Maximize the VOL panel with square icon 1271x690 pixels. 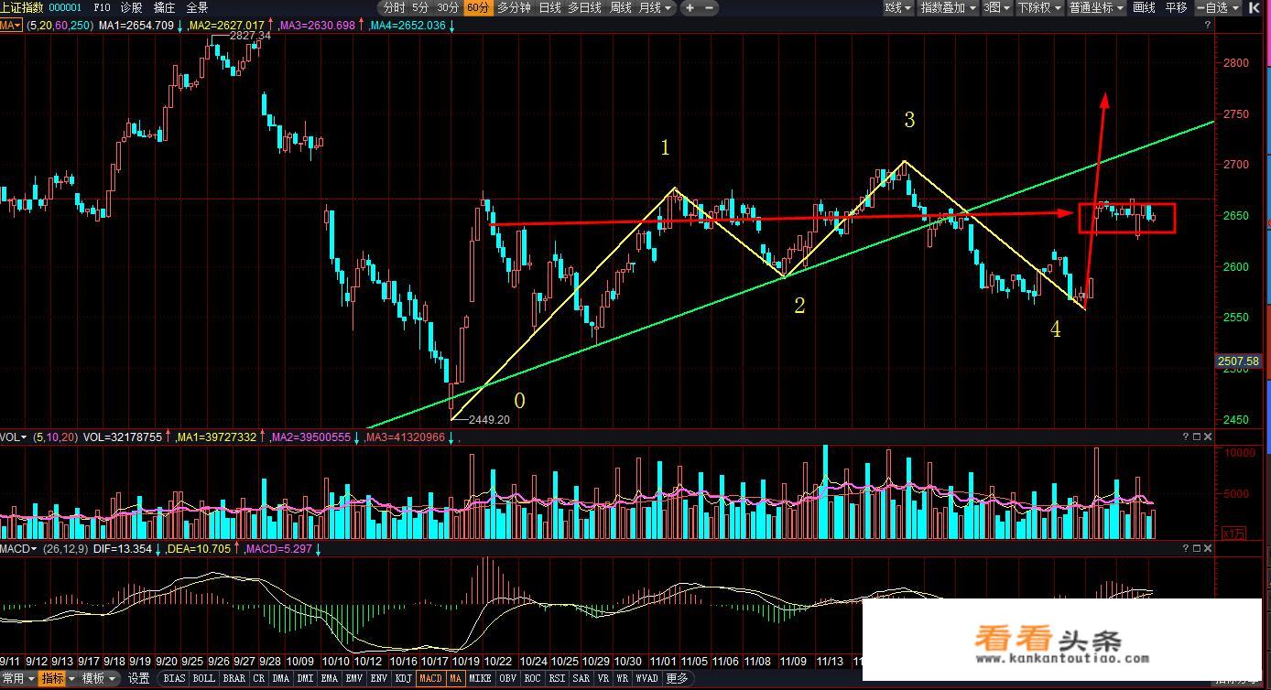pos(1196,437)
